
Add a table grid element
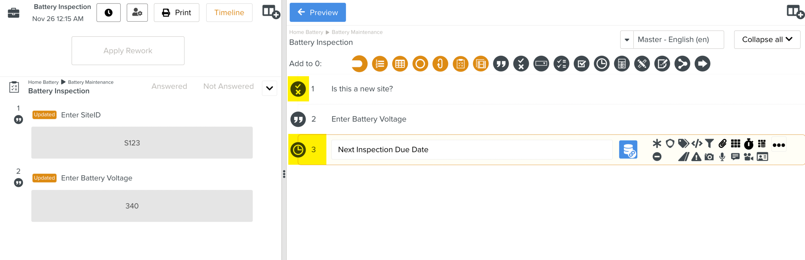pos(400,64)
